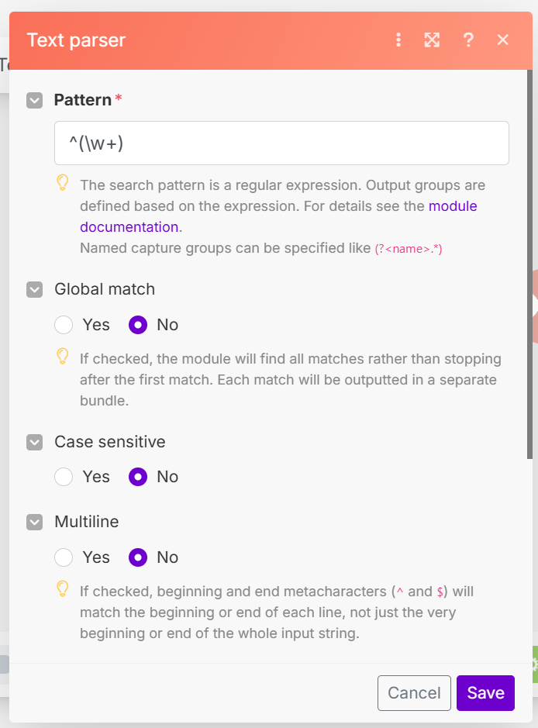Select Yes for Global match
The height and width of the screenshot is (728, 538).
(64, 325)
